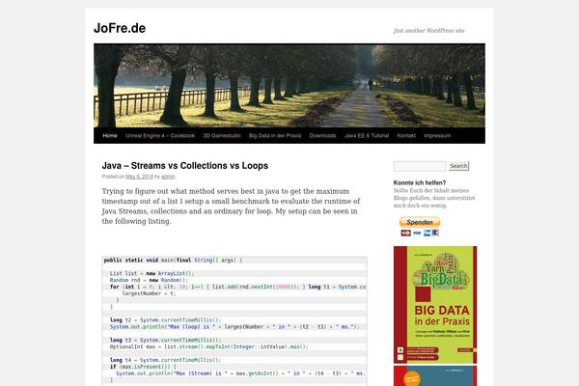Click the MasterCard payment icon
The height and width of the screenshot is (386, 579).
pyautogui.click(x=406, y=233)
